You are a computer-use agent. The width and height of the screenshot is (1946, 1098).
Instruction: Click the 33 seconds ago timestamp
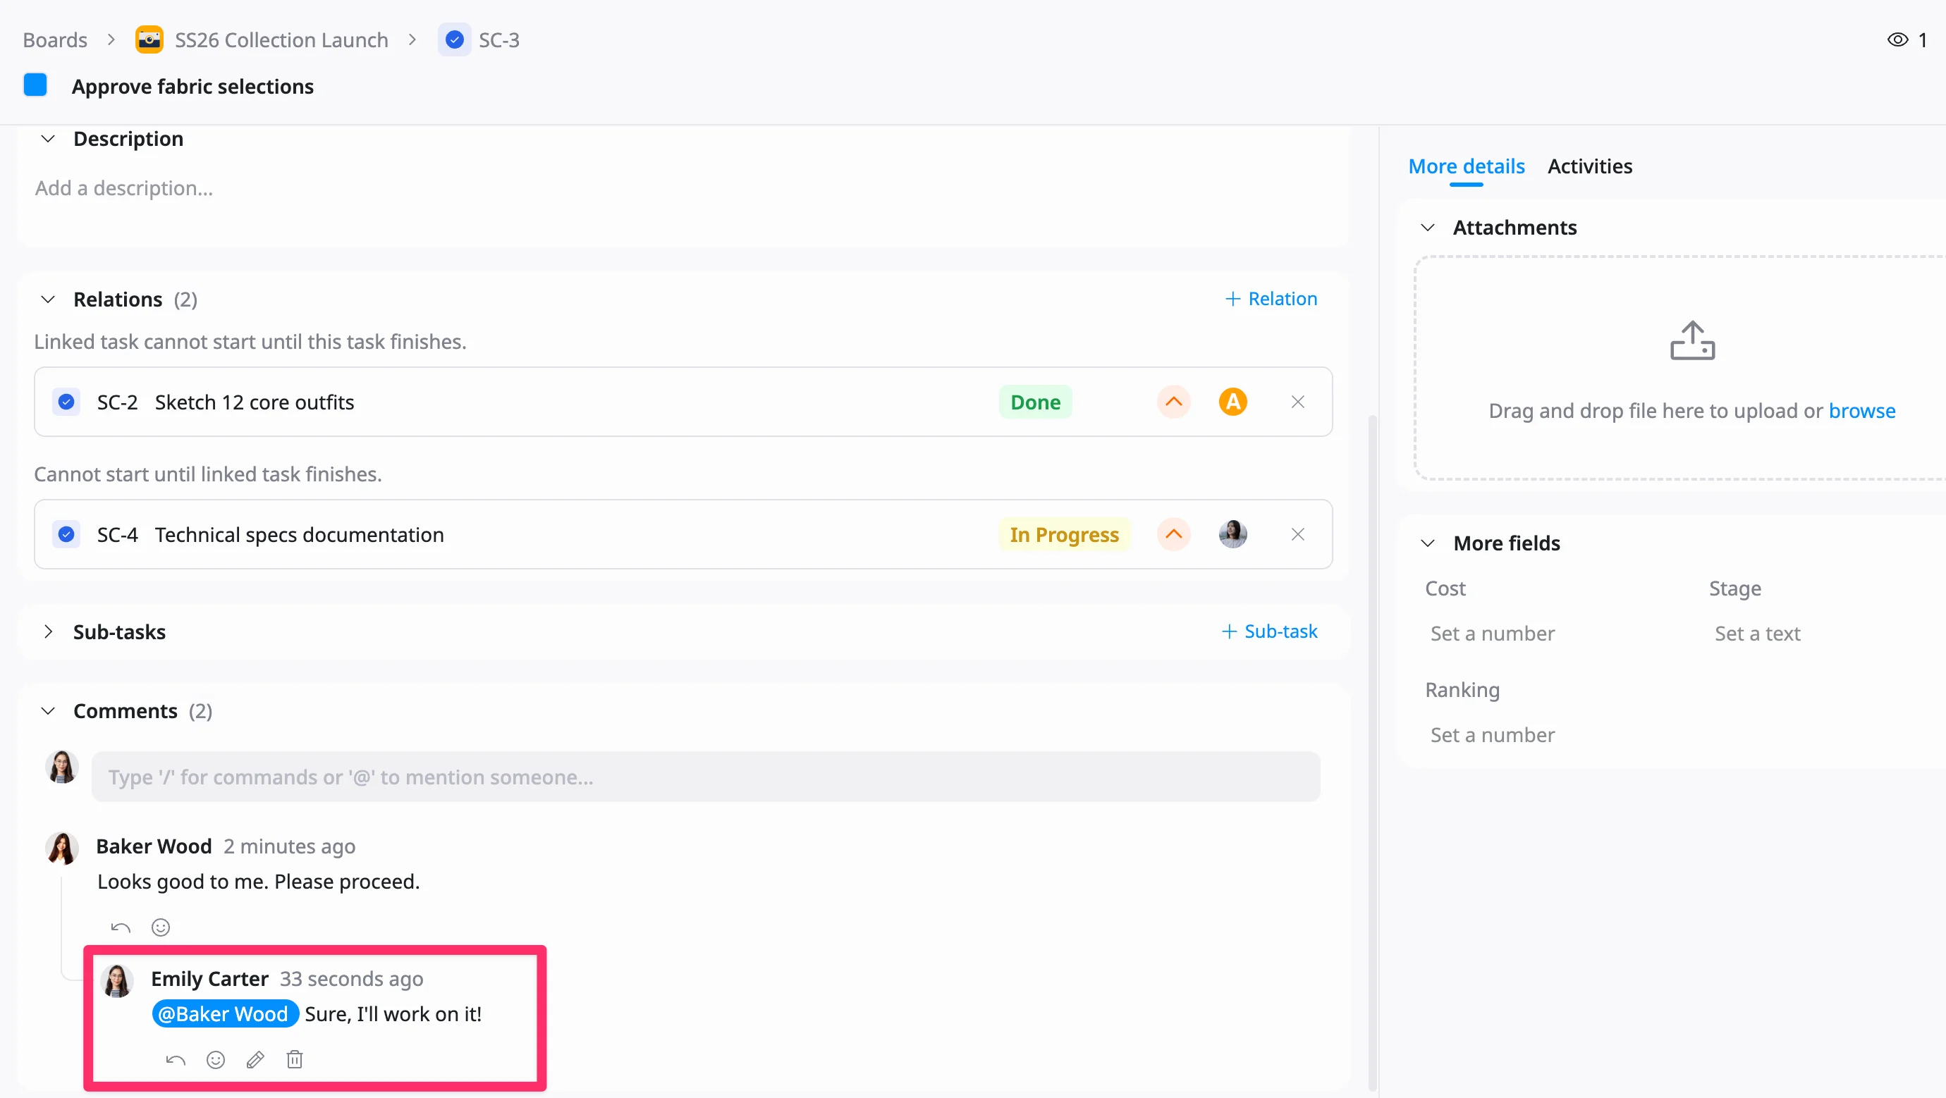(x=351, y=980)
